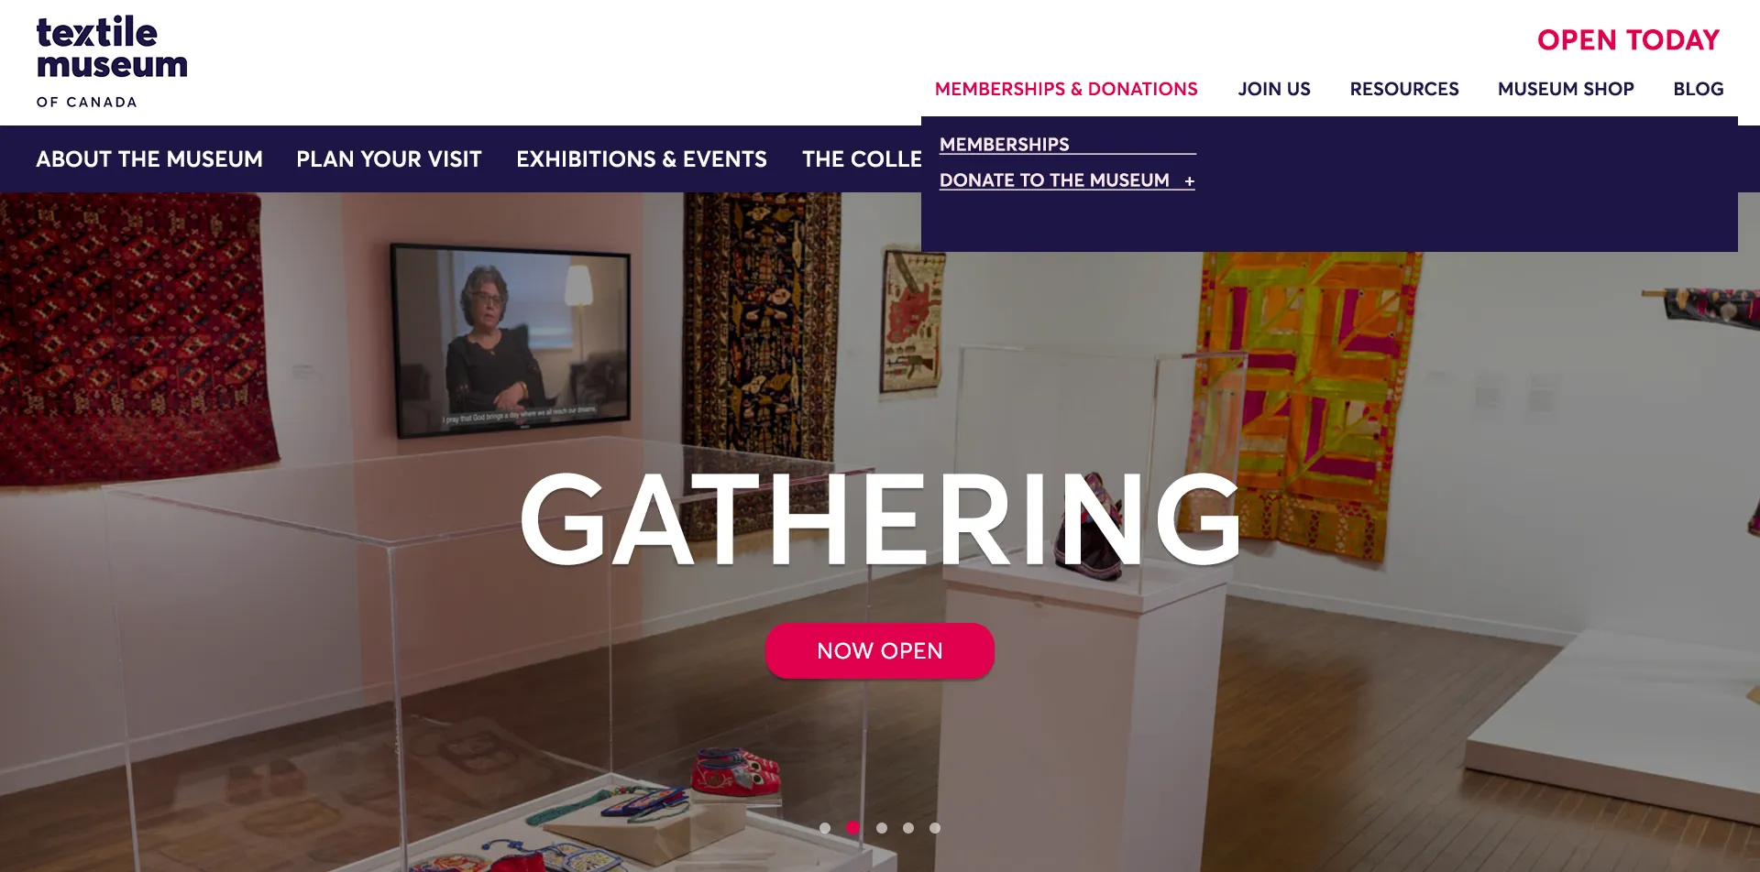This screenshot has width=1760, height=872.
Task: Open the Donate to the Museum link
Action: [1054, 180]
